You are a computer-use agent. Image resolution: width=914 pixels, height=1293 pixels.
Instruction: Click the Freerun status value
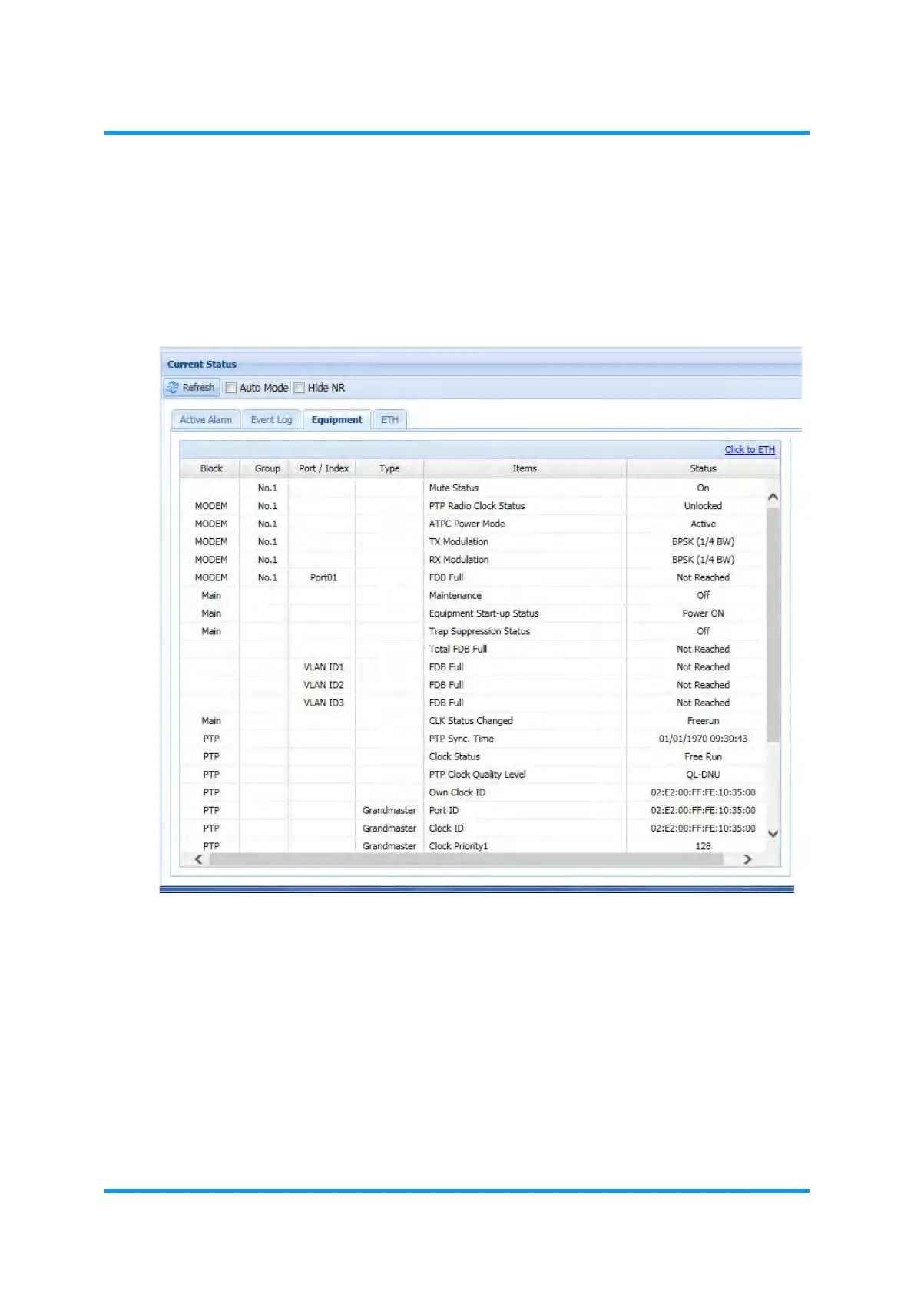click(703, 721)
